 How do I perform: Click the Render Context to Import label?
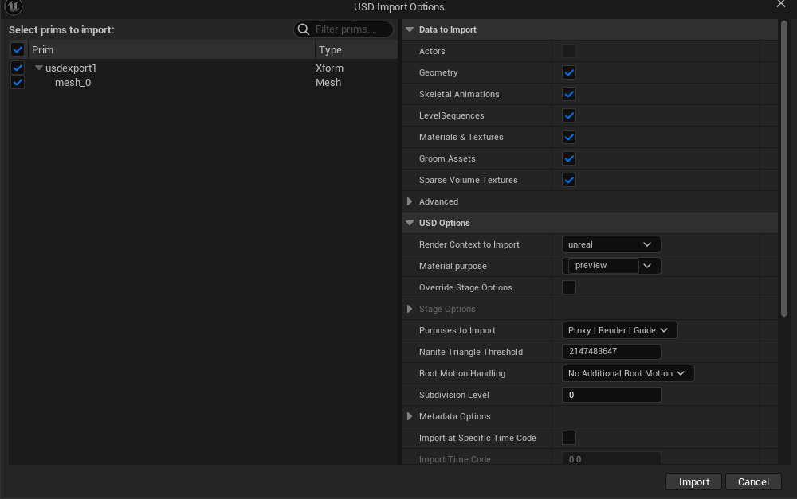(469, 244)
